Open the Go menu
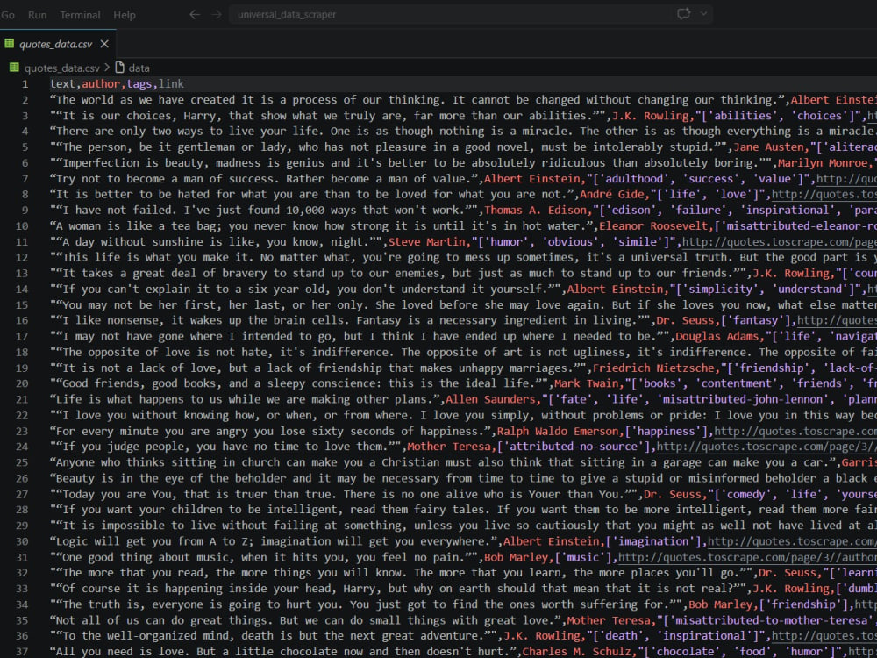Image resolution: width=877 pixels, height=658 pixels. coord(8,15)
